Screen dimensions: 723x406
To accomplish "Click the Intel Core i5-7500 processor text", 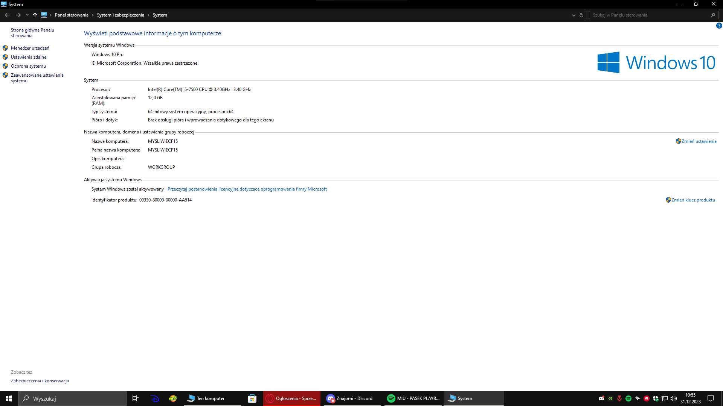I will 199,89.
